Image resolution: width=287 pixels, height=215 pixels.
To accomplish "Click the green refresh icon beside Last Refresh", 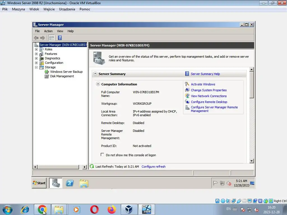I will pyautogui.click(x=92, y=166).
